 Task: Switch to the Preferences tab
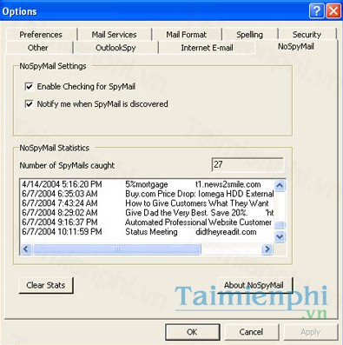pyautogui.click(x=41, y=35)
